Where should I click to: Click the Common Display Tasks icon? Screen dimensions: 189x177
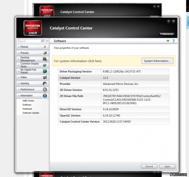coord(45,65)
